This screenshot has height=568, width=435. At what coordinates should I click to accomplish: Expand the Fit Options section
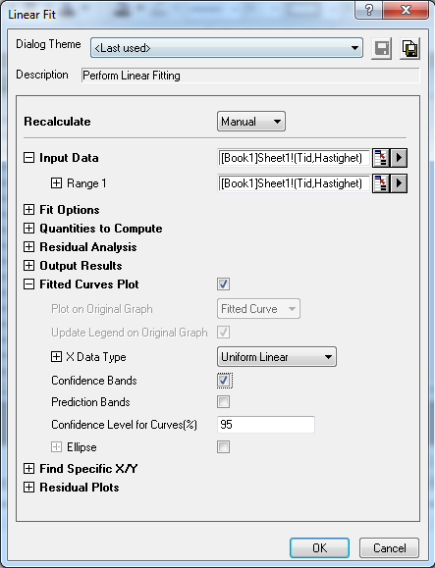pos(28,209)
